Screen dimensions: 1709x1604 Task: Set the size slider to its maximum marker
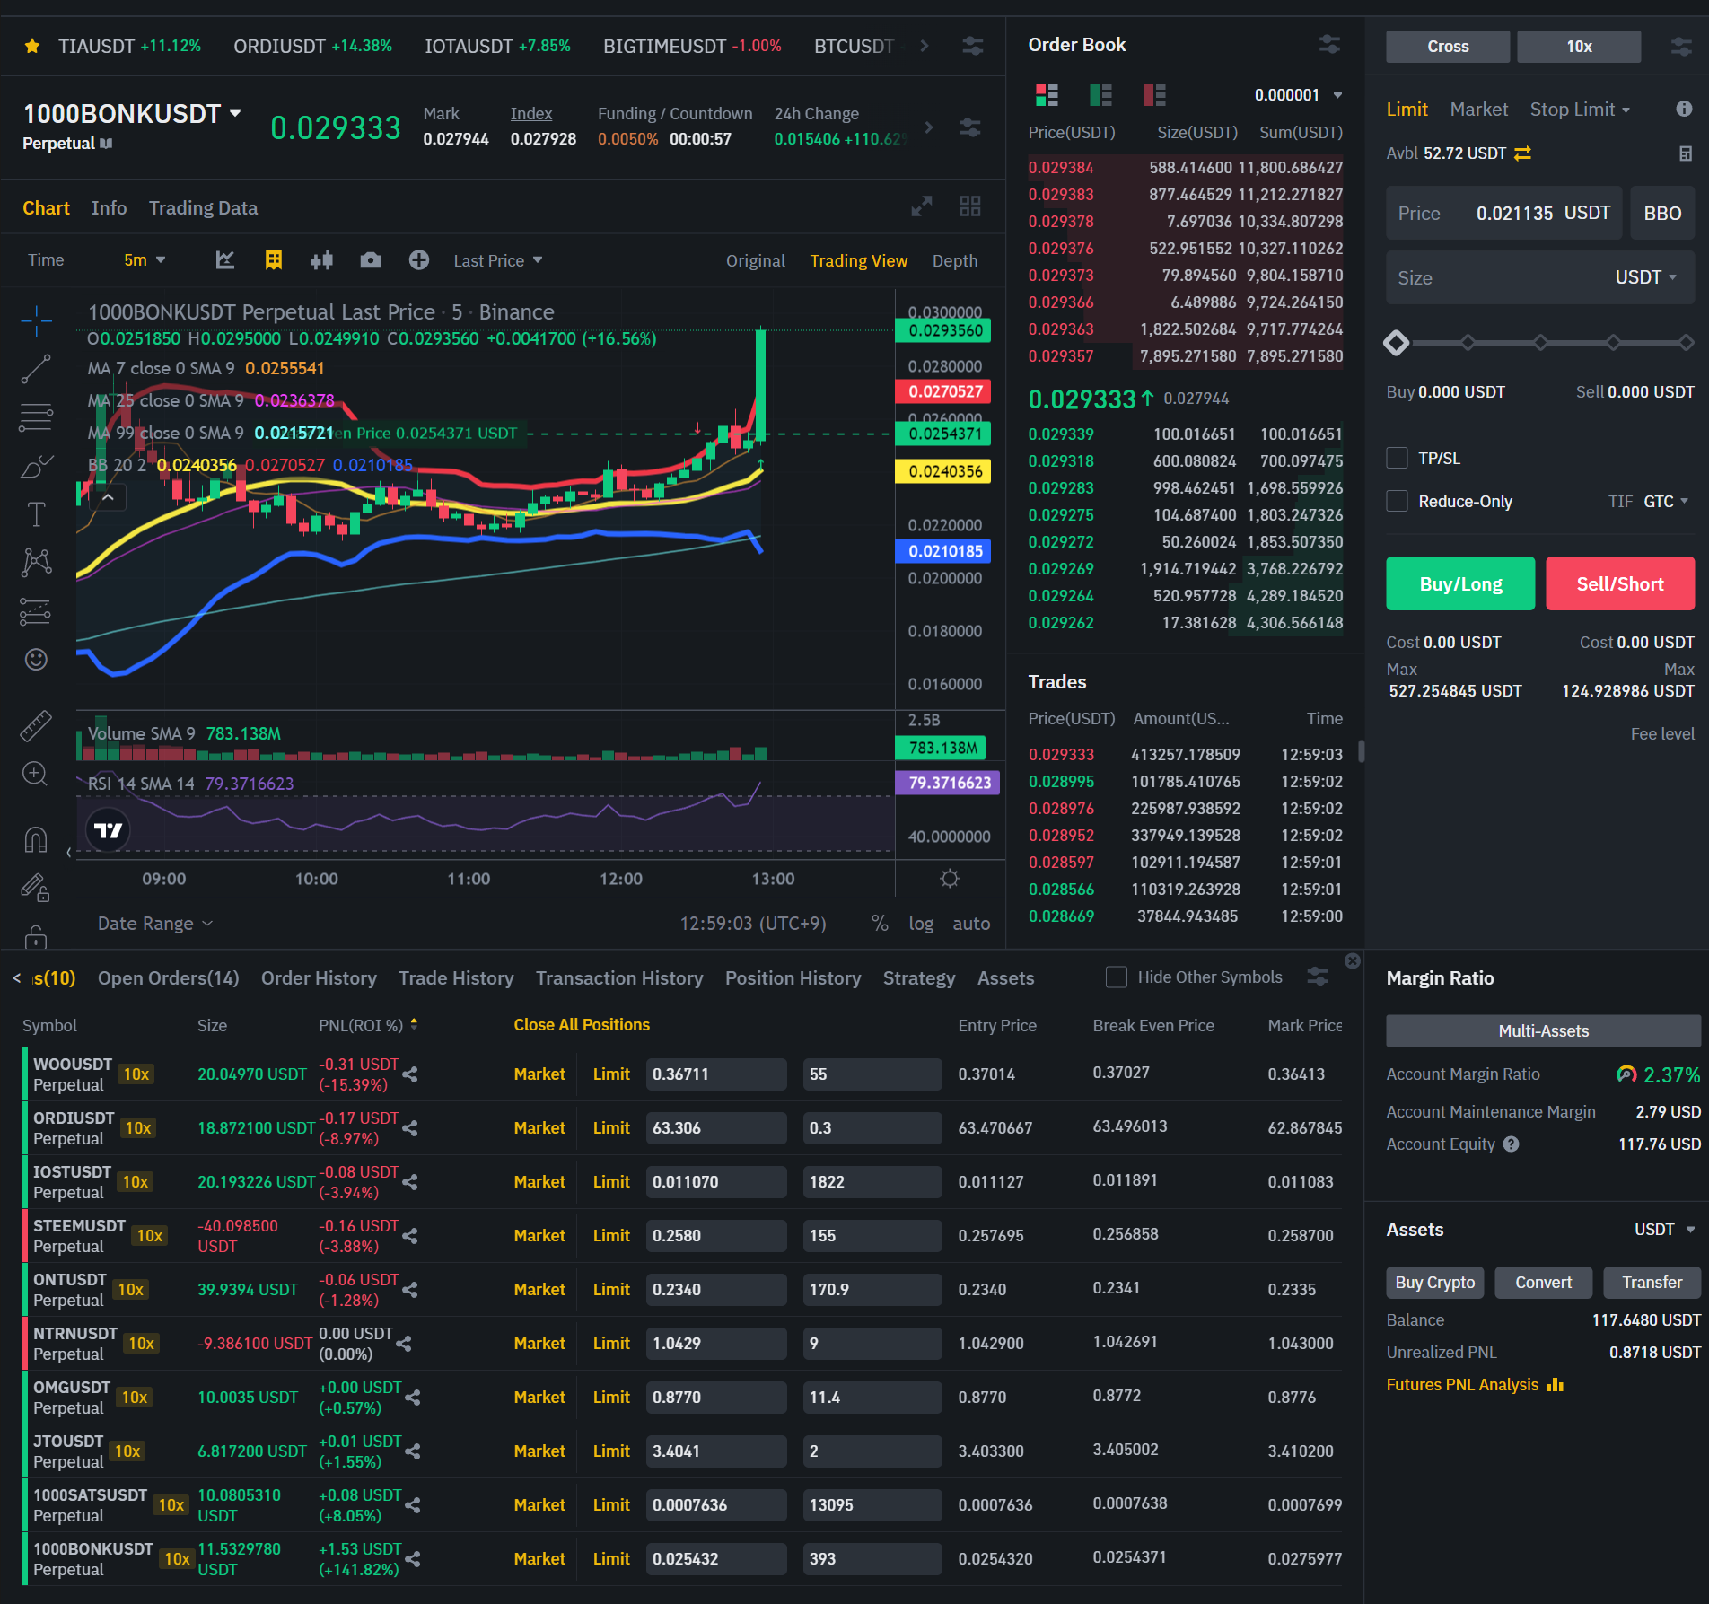click(x=1686, y=342)
